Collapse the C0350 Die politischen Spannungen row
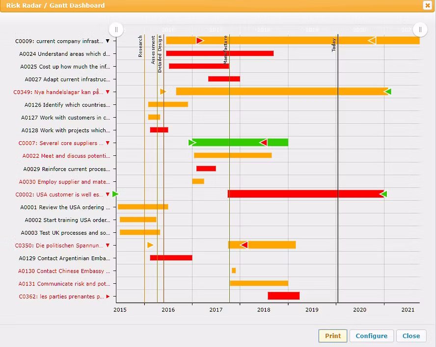The height and width of the screenshot is (347, 436). point(108,246)
